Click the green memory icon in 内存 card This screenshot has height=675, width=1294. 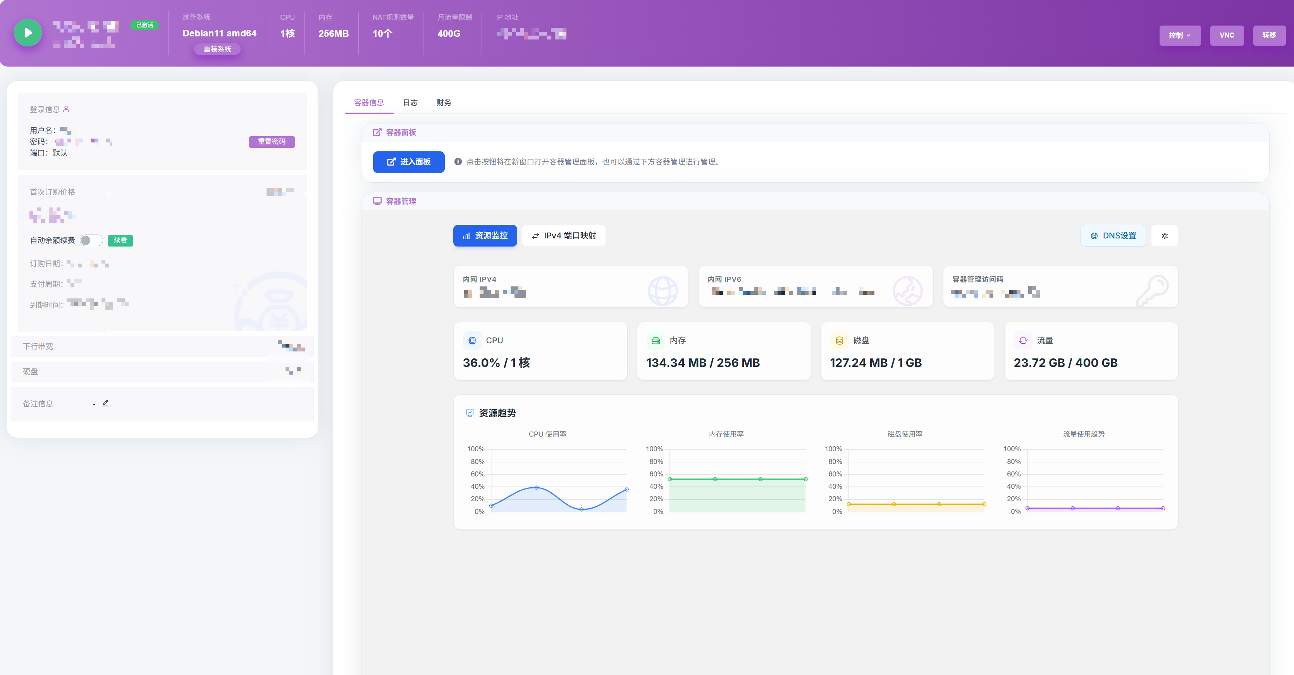[656, 340]
